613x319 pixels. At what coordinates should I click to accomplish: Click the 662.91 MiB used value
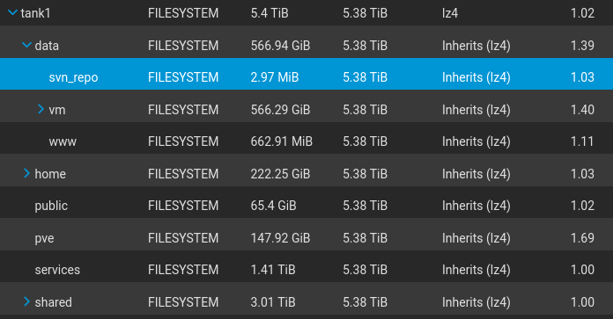pos(282,141)
